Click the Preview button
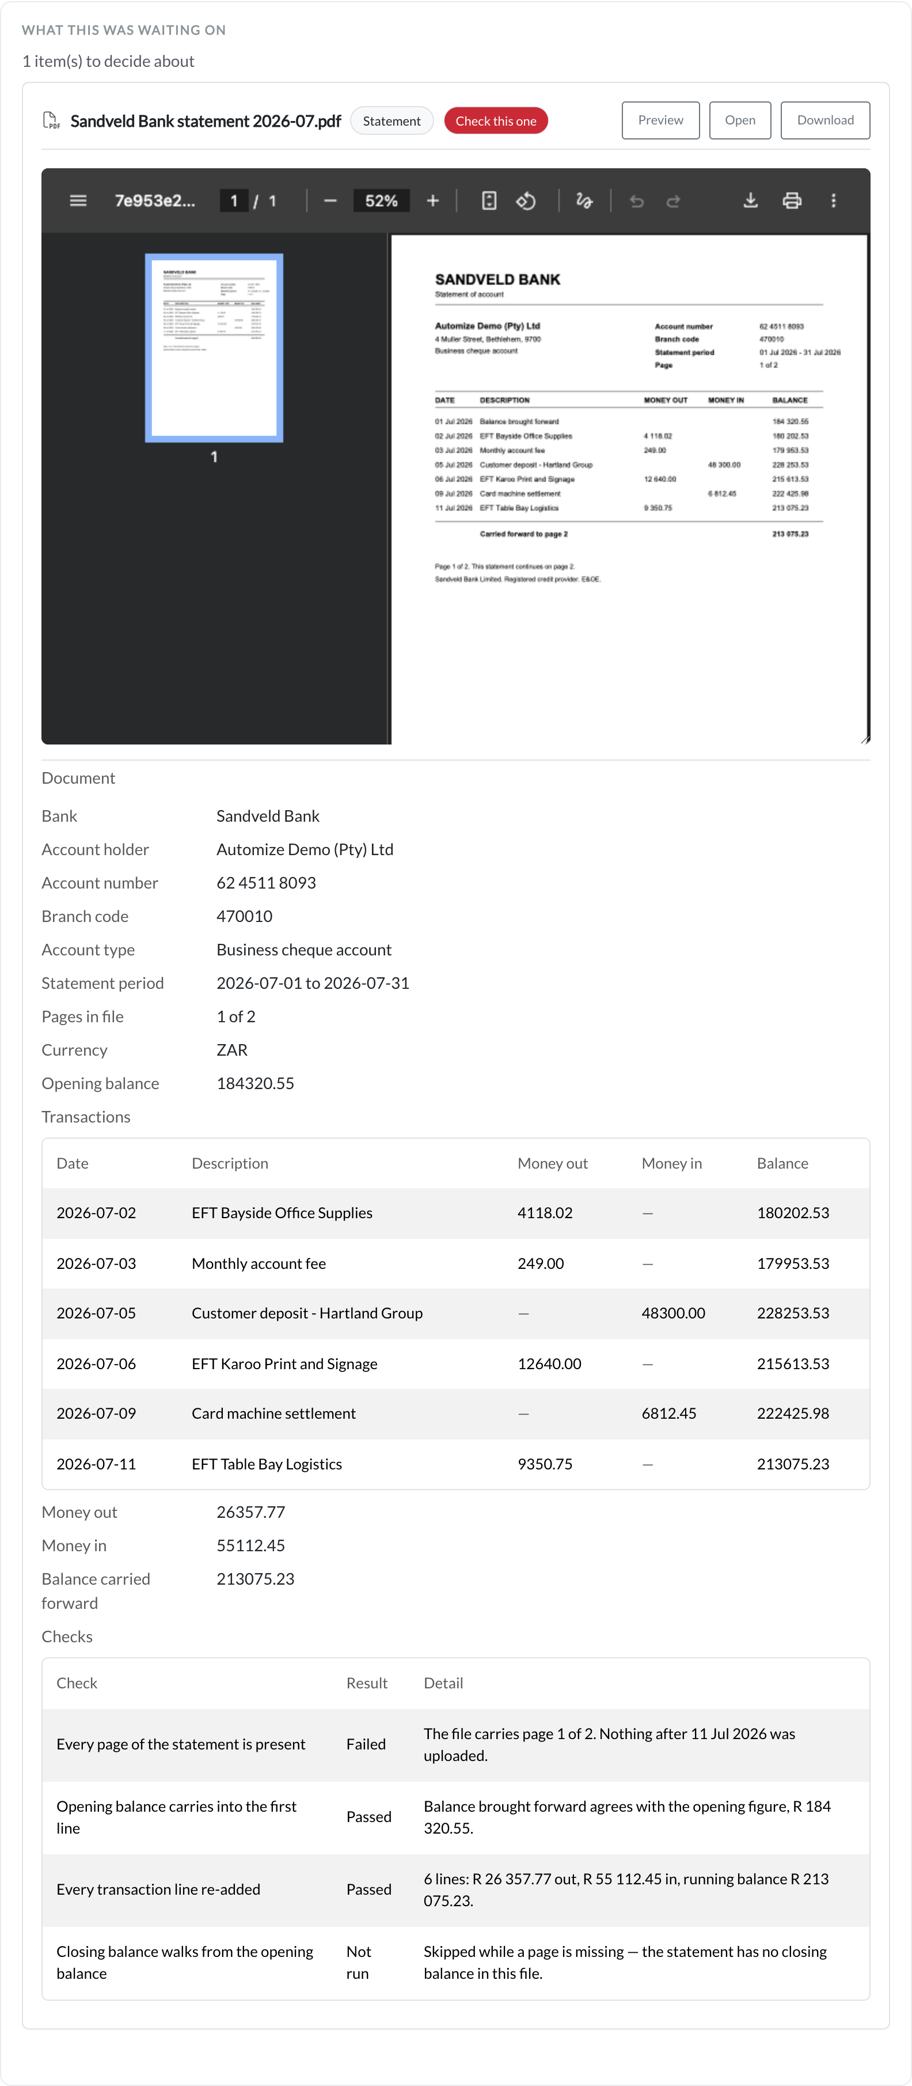912x2086 pixels. click(660, 120)
